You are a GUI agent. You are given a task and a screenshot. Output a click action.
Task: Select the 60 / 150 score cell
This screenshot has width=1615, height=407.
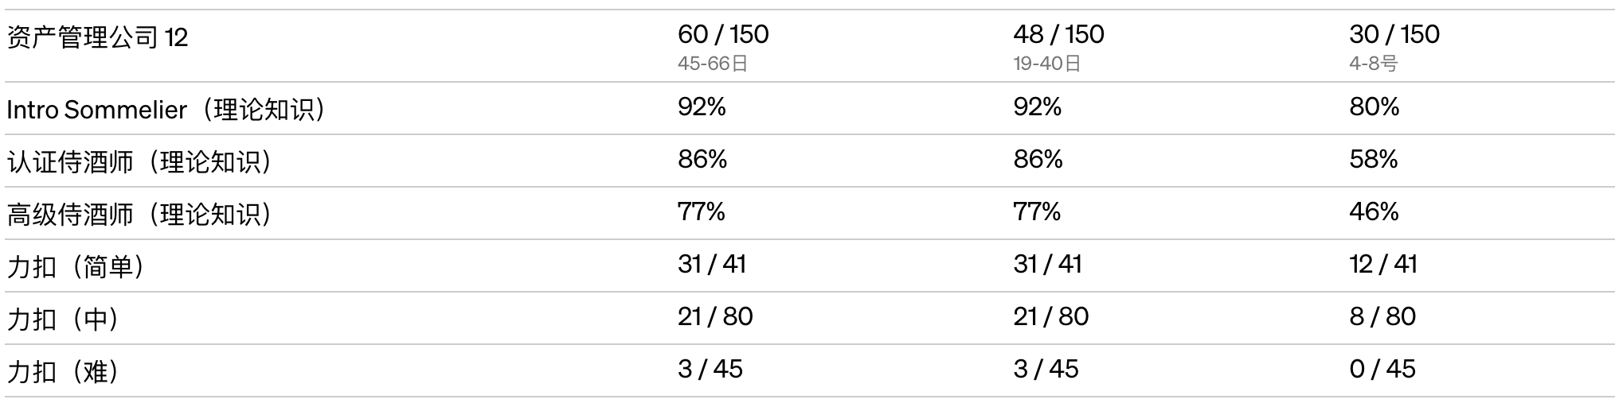pos(723,34)
